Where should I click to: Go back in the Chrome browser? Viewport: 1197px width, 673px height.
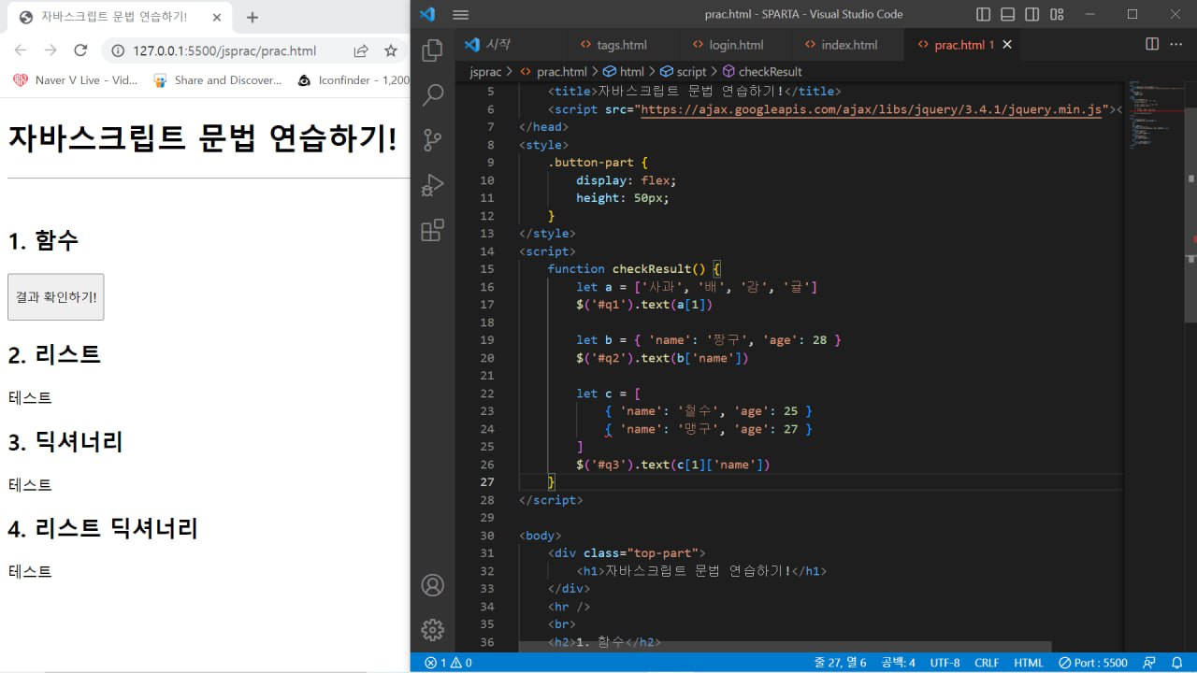(x=21, y=50)
